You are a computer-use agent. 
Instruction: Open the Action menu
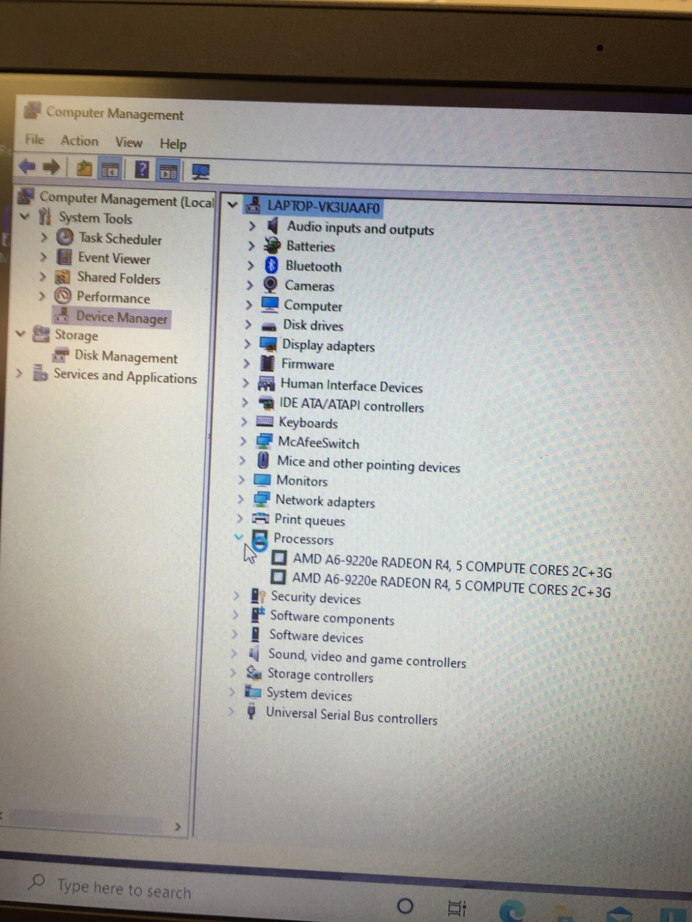pos(80,141)
